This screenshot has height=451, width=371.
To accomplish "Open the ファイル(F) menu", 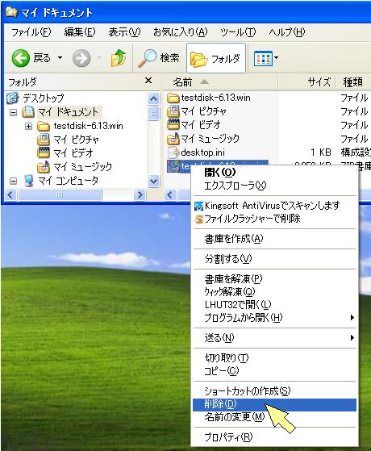I will (31, 32).
